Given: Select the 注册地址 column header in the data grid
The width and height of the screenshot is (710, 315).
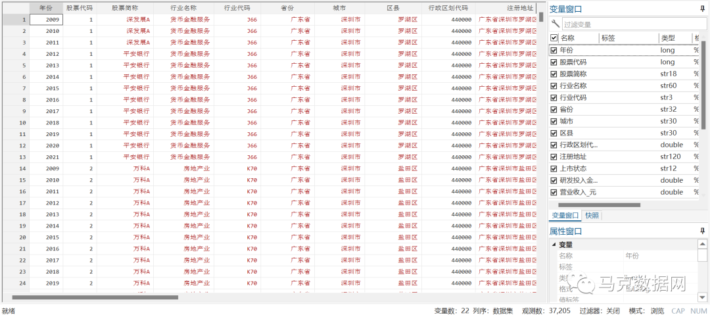Looking at the screenshot, I should tap(506, 8).
